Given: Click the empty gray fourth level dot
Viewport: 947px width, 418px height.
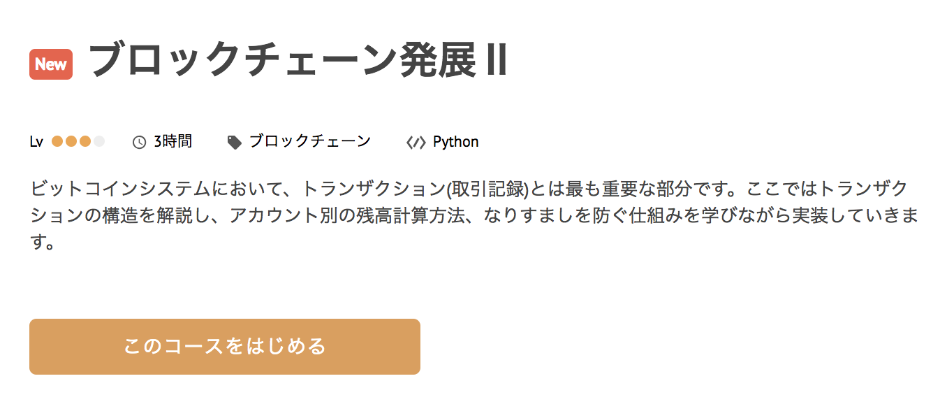Looking at the screenshot, I should [x=99, y=141].
